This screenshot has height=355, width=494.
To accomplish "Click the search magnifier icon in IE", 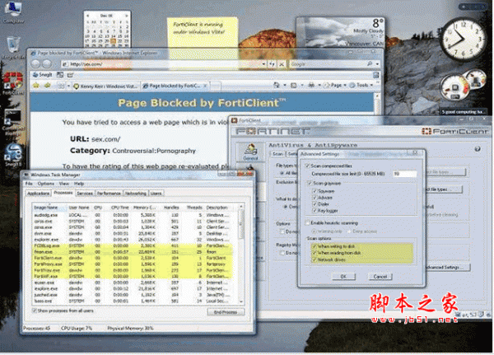I will (370, 64).
